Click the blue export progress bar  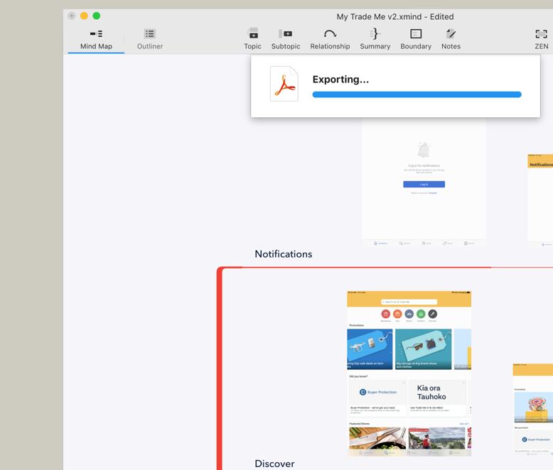click(417, 94)
